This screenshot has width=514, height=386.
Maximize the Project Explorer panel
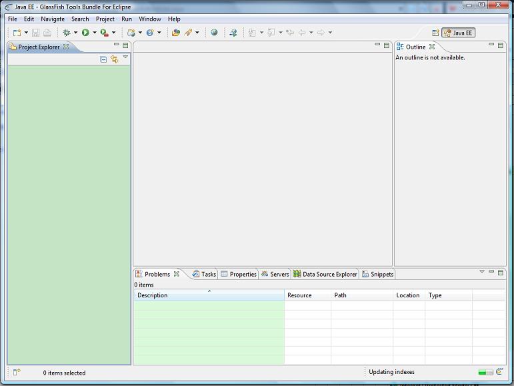pos(125,45)
